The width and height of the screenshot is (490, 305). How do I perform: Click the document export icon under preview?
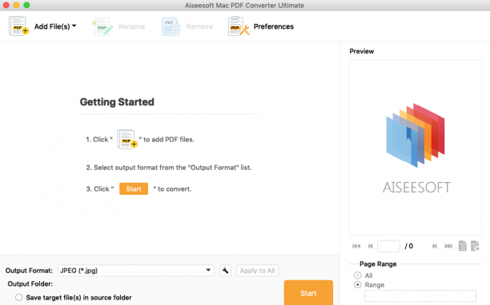point(475,246)
